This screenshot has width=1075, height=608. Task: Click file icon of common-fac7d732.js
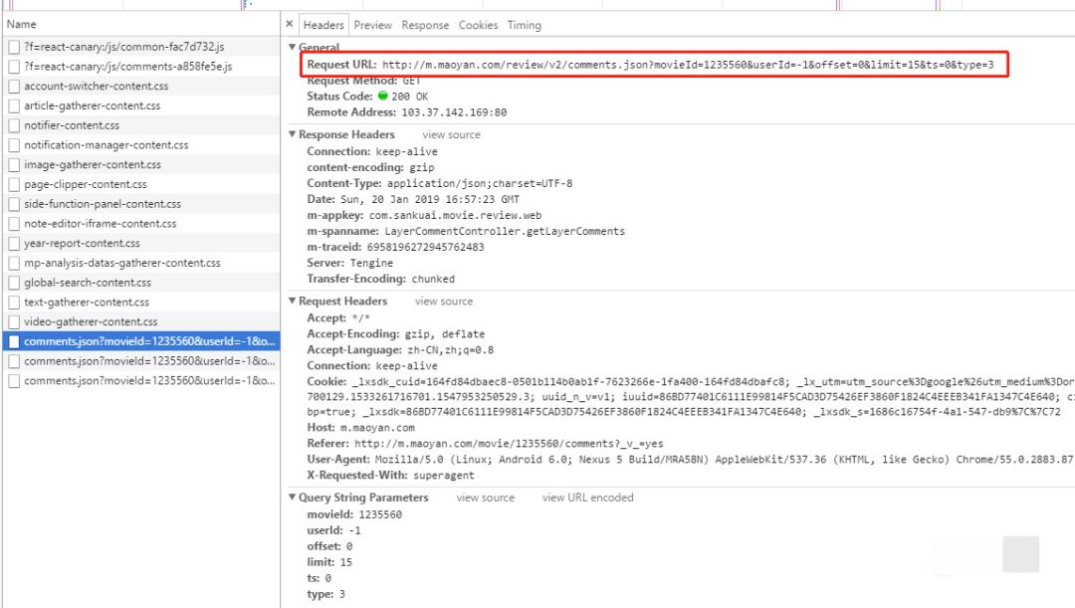pyautogui.click(x=14, y=47)
